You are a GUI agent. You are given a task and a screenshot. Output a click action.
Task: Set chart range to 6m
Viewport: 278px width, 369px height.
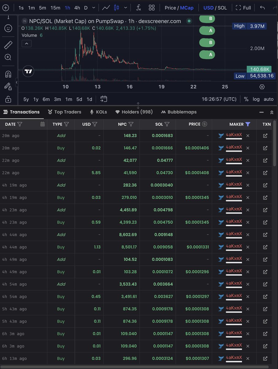point(46,99)
